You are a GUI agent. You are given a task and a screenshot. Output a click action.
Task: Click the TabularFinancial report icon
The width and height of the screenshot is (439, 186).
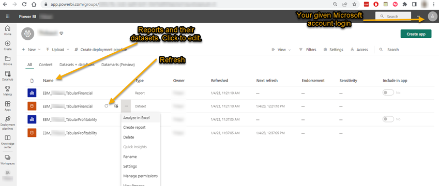coord(32,93)
